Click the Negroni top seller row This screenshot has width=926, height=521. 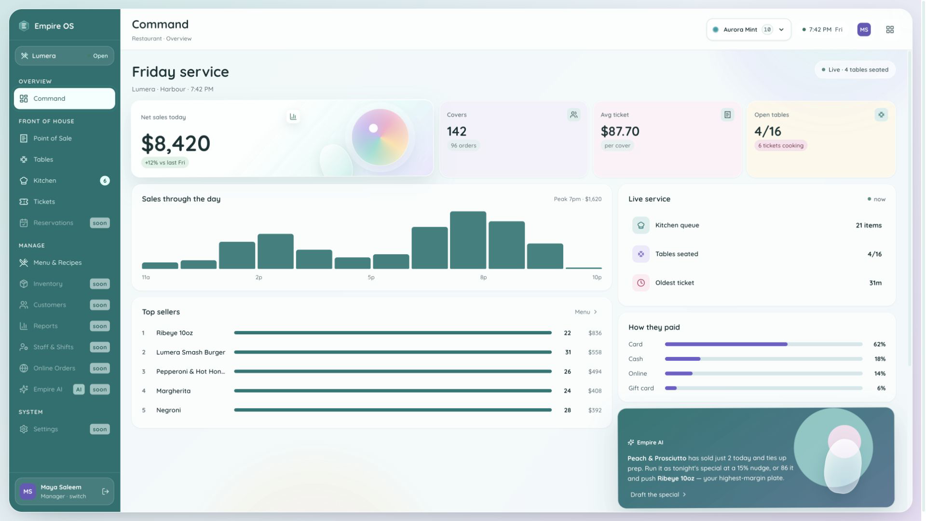pos(371,410)
